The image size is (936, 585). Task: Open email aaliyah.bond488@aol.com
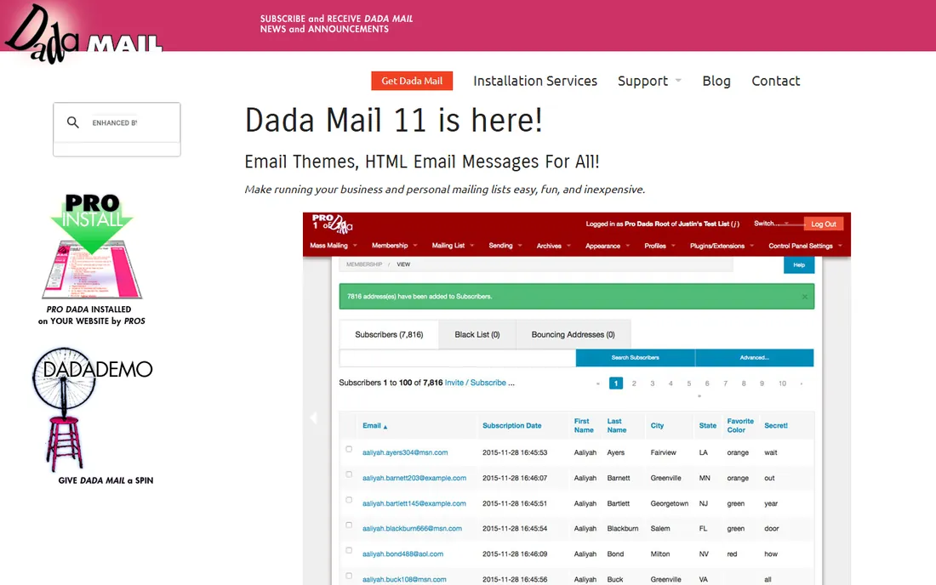coord(402,554)
